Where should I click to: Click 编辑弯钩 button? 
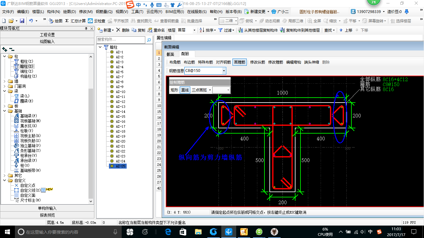pos(294,62)
